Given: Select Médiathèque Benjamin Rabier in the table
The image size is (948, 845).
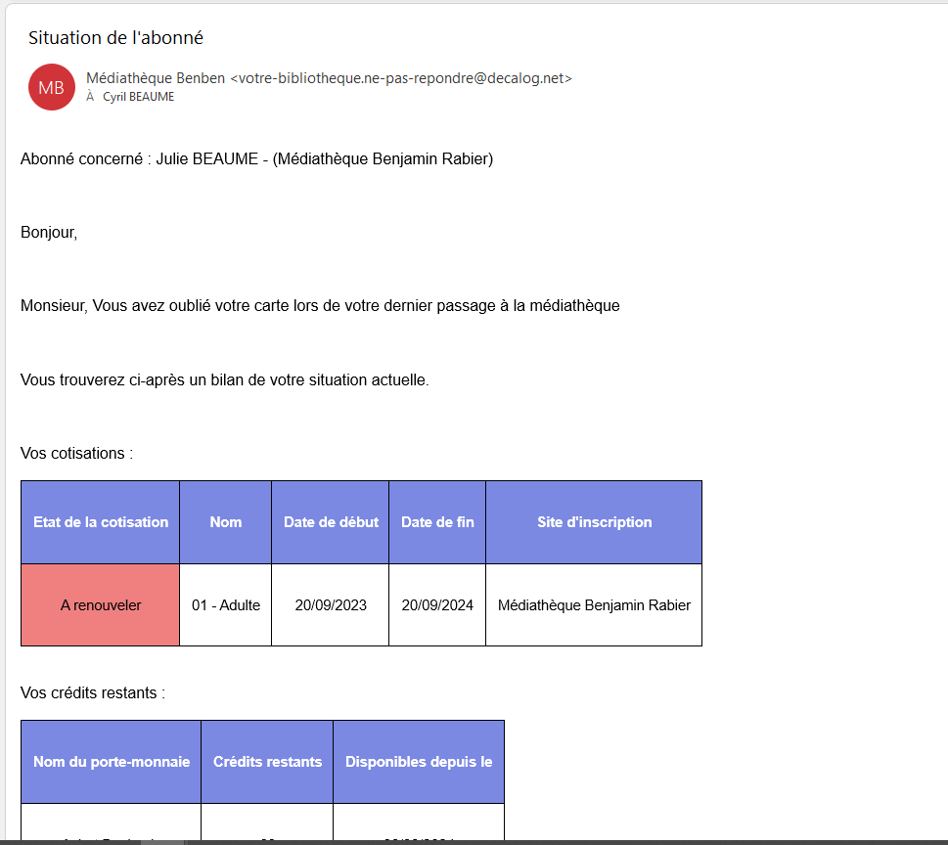Looking at the screenshot, I should 593,604.
